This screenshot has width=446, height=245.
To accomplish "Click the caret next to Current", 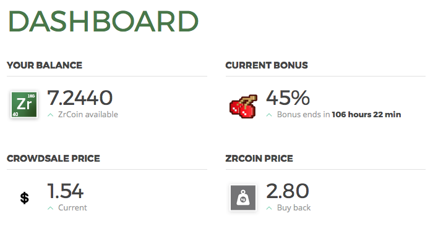I will click(x=50, y=208).
